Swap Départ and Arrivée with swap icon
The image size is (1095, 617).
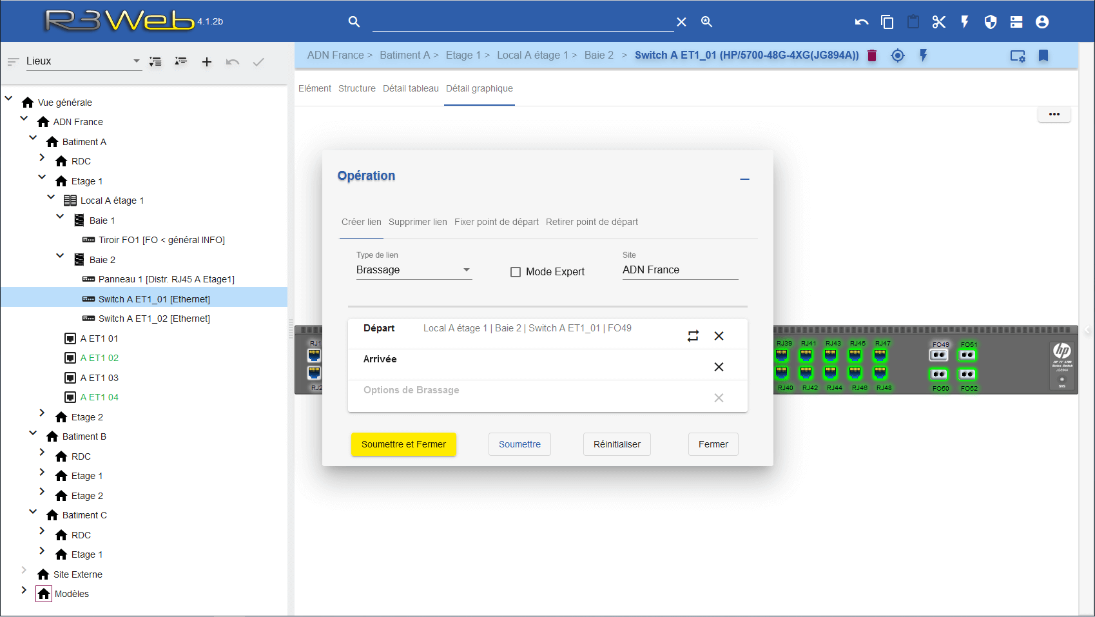pyautogui.click(x=693, y=336)
